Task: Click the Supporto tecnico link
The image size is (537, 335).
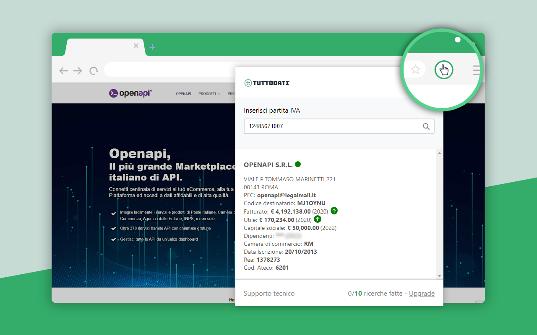Action: tap(269, 294)
